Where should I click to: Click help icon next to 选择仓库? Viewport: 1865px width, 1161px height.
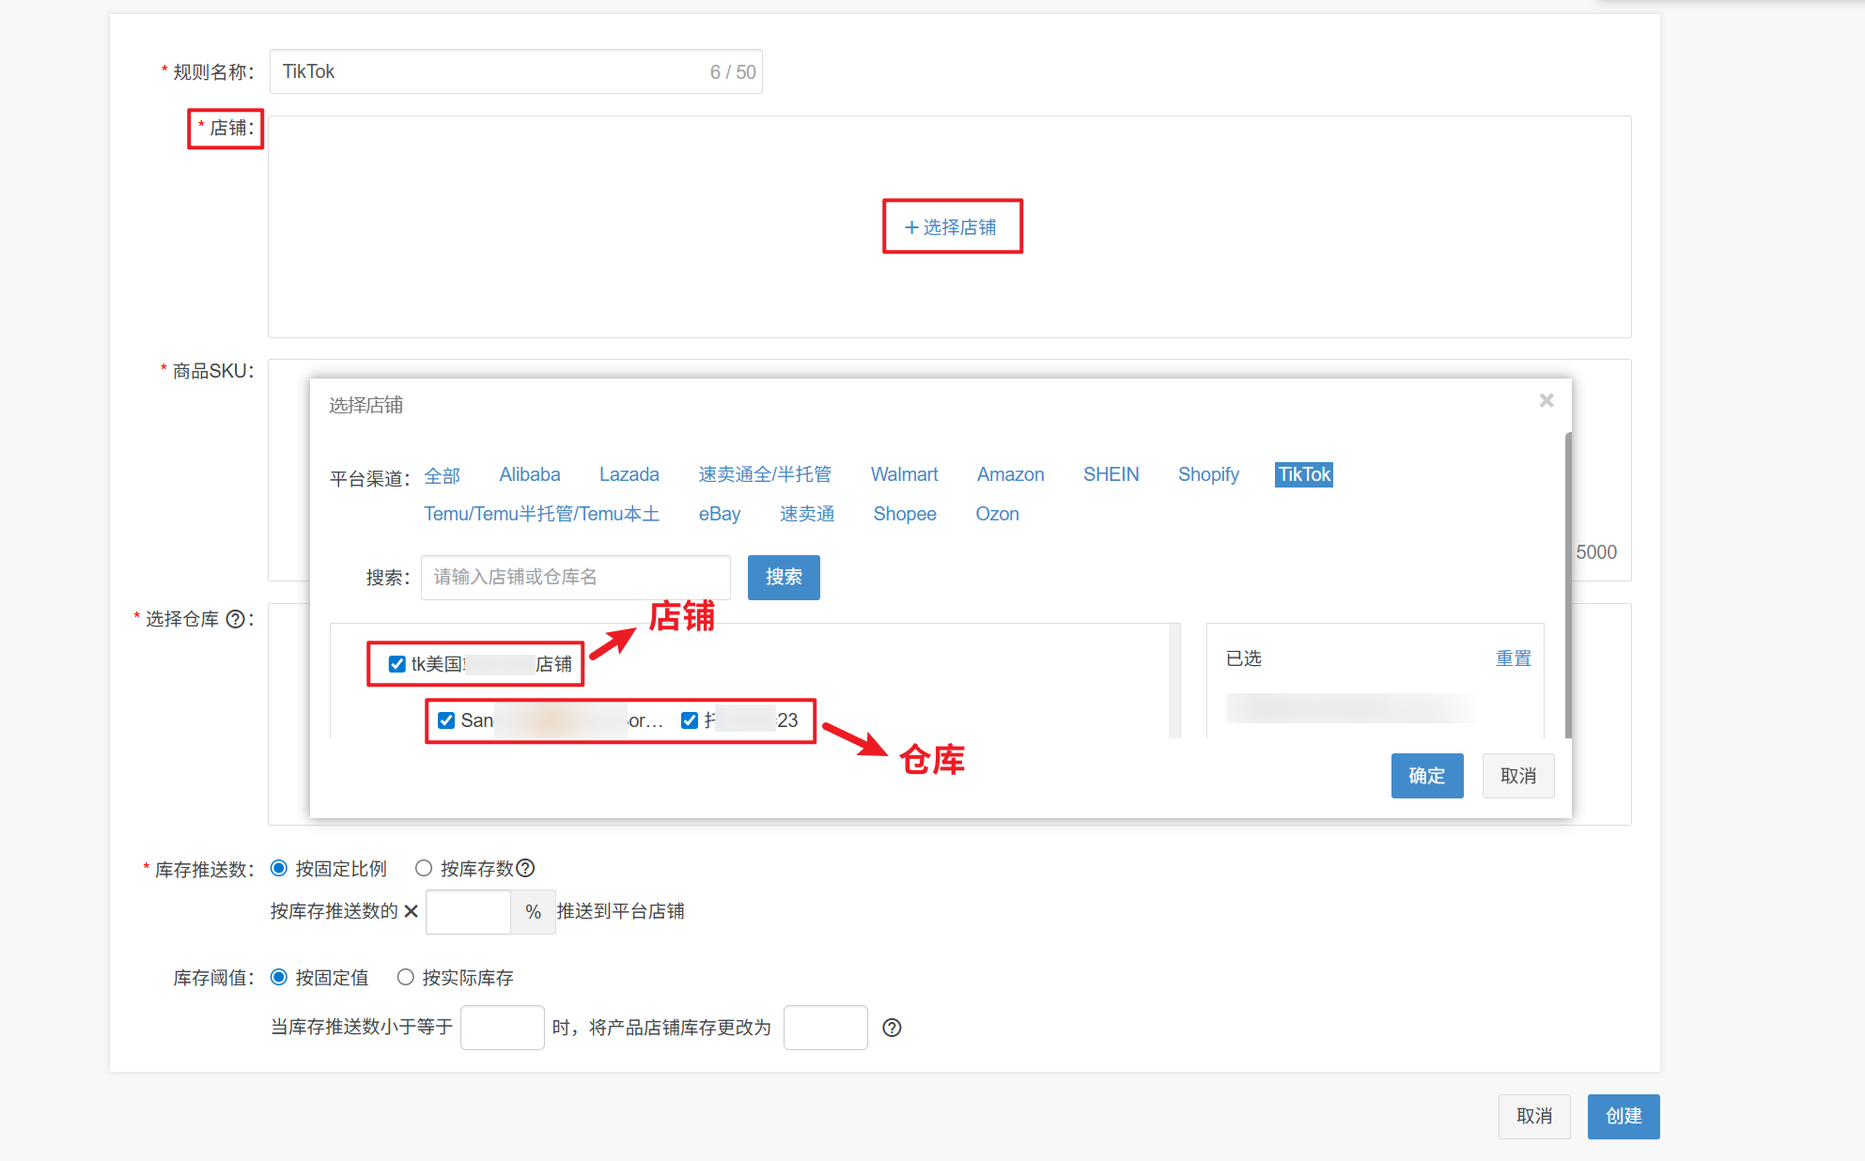tap(236, 619)
